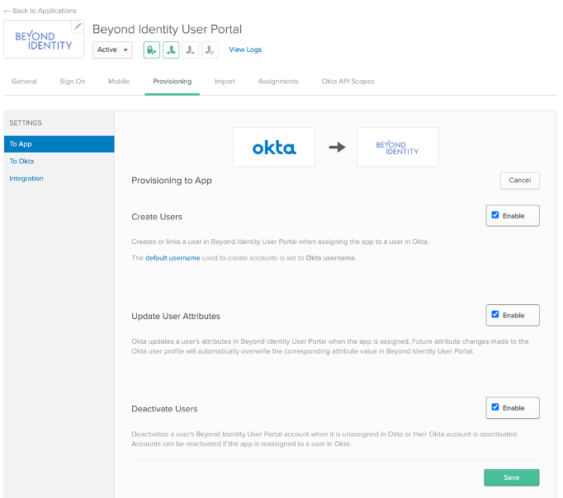The width and height of the screenshot is (563, 498).
Task: Click the Cancel button
Action: tap(519, 180)
